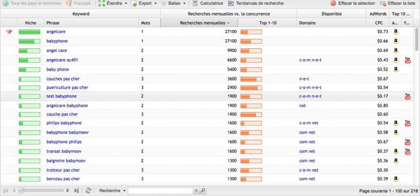Click the vertical scrollbar thumb
Image resolution: width=420 pixels, height=196 pixels.
(x=417, y=39)
